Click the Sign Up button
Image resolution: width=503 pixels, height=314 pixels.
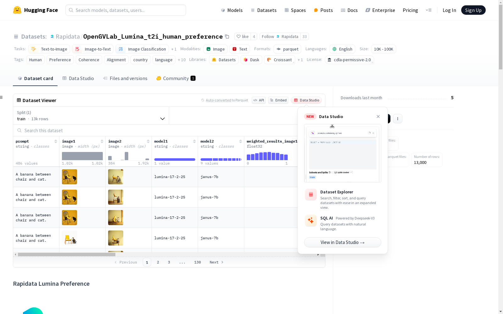tap(473, 10)
